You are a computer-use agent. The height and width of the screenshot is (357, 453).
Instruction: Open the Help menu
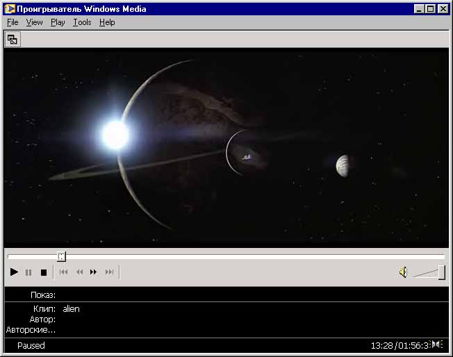point(107,22)
